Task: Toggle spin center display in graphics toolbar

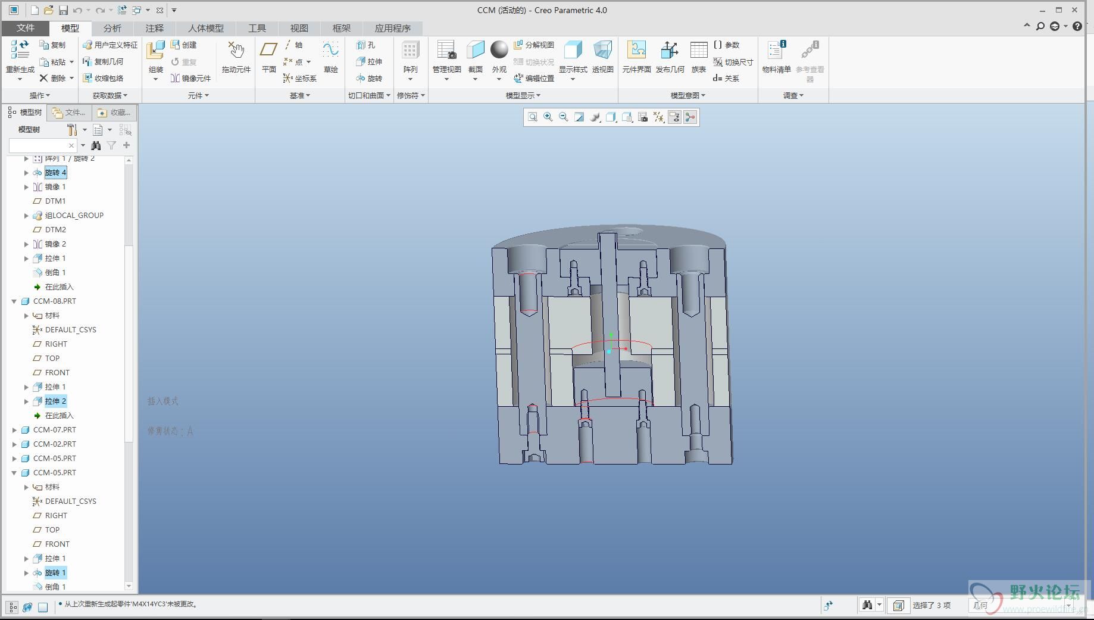Action: (x=690, y=117)
